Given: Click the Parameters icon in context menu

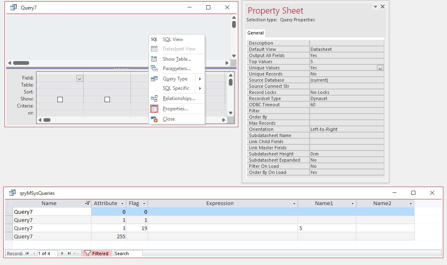Looking at the screenshot, I should [154, 69].
